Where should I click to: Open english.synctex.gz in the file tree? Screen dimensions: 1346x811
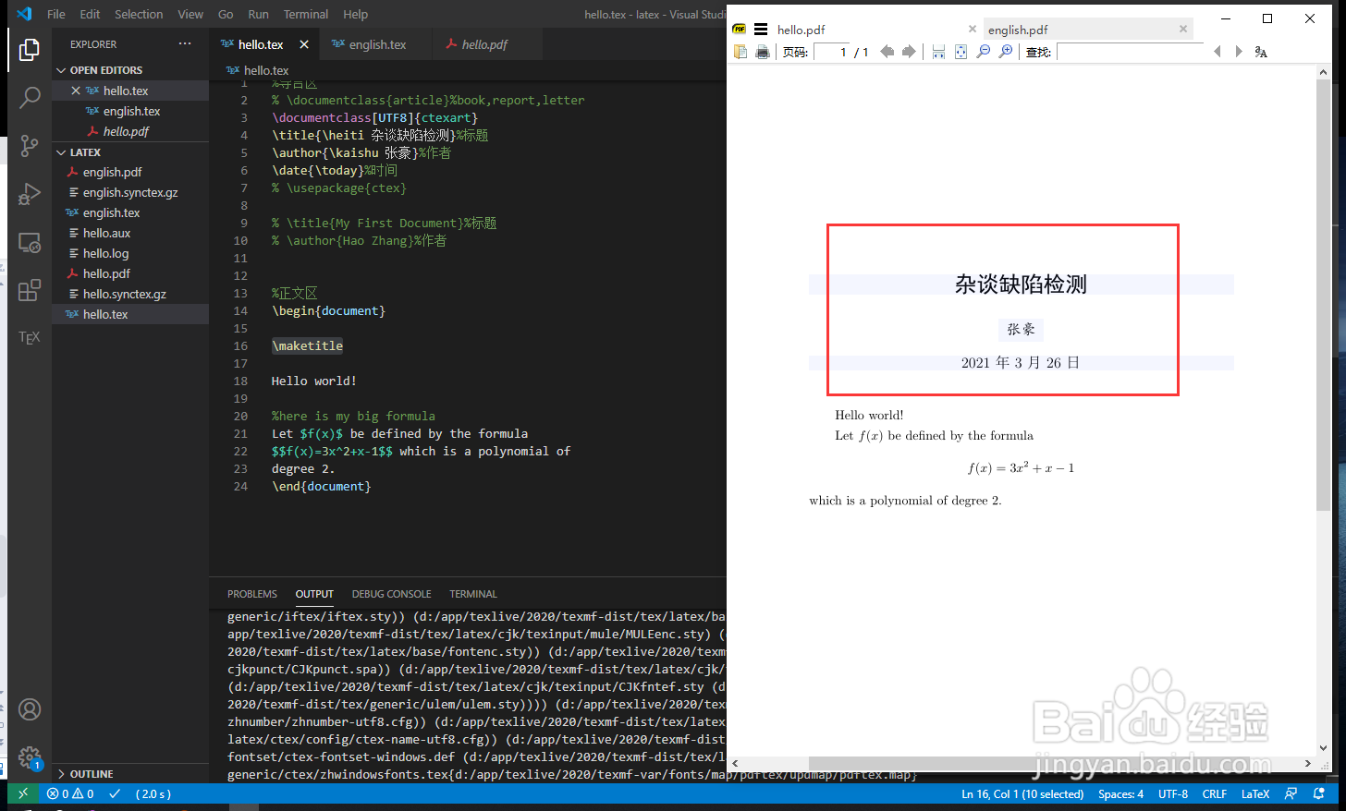pyautogui.click(x=130, y=192)
